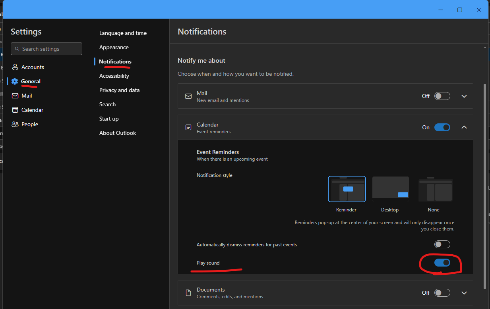Enable automatically dismiss reminders for past events
The image size is (490, 309).
click(442, 244)
